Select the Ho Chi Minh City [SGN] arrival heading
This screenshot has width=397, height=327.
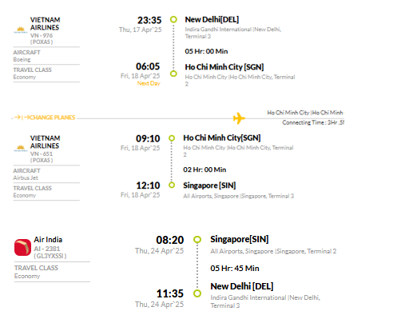click(x=224, y=67)
